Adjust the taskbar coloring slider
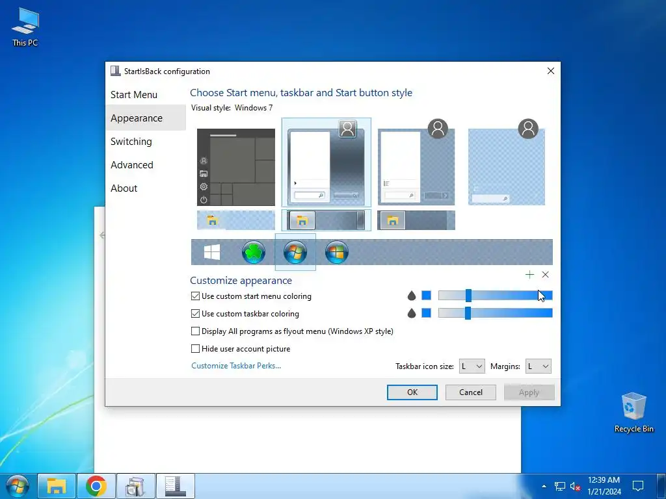 pyautogui.click(x=495, y=313)
